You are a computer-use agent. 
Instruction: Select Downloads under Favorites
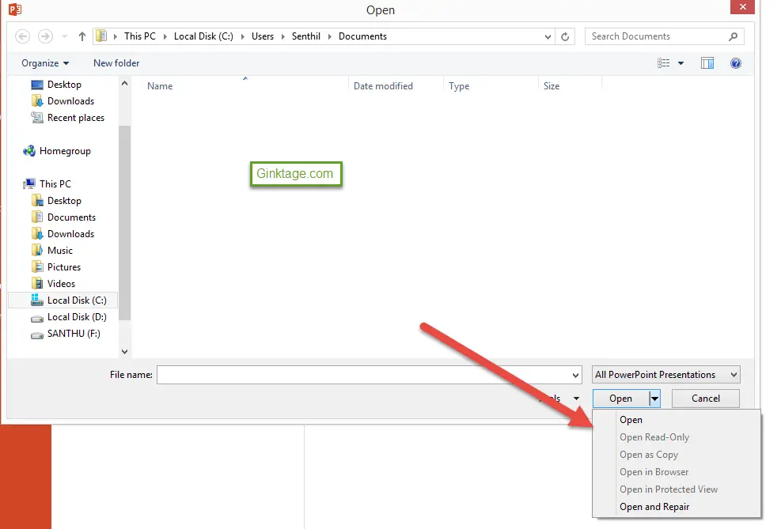coord(70,101)
